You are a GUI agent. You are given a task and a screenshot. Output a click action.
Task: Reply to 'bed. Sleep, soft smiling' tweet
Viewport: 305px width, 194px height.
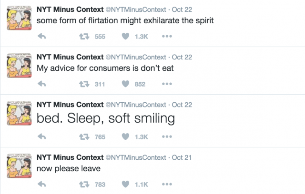point(41,136)
